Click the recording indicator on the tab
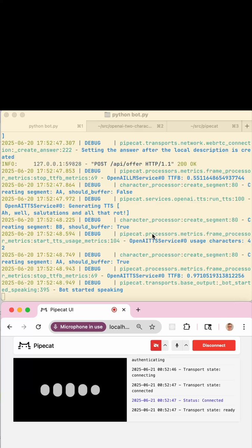Screen dimensions: 252x448 pos(114,309)
